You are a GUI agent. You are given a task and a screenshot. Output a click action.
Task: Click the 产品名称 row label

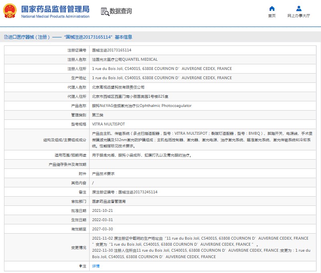pos(79,106)
